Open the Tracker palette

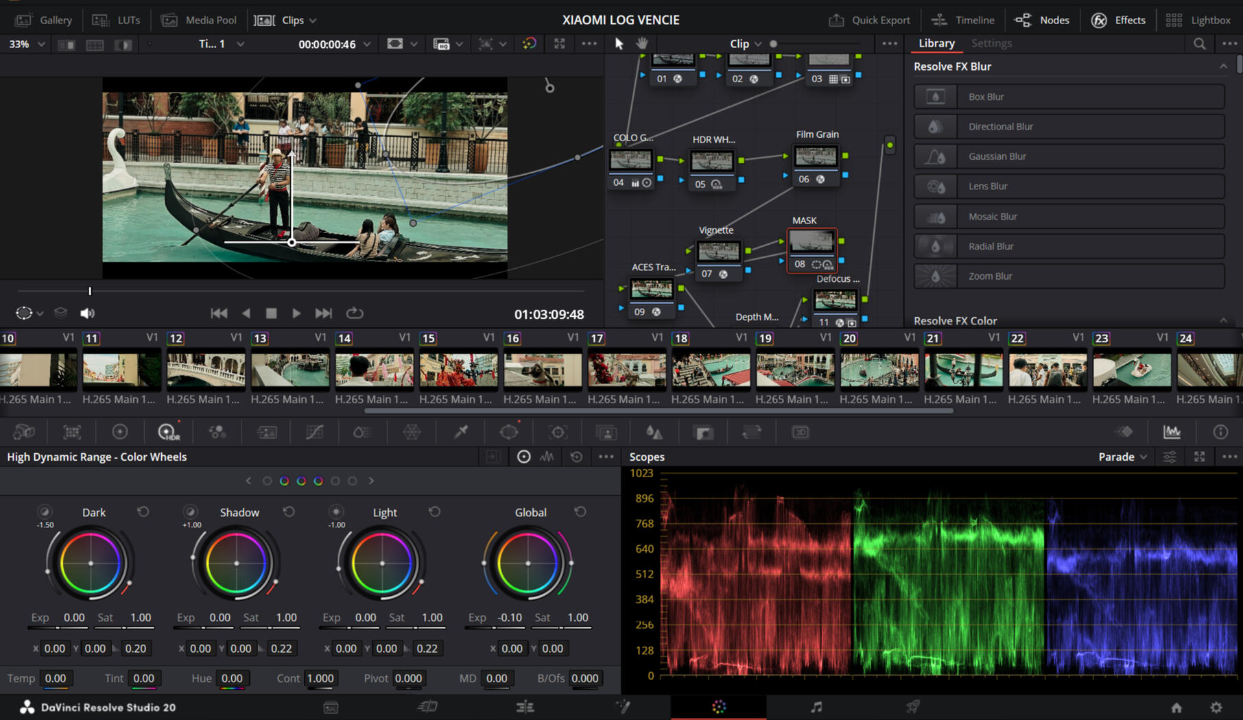(558, 432)
